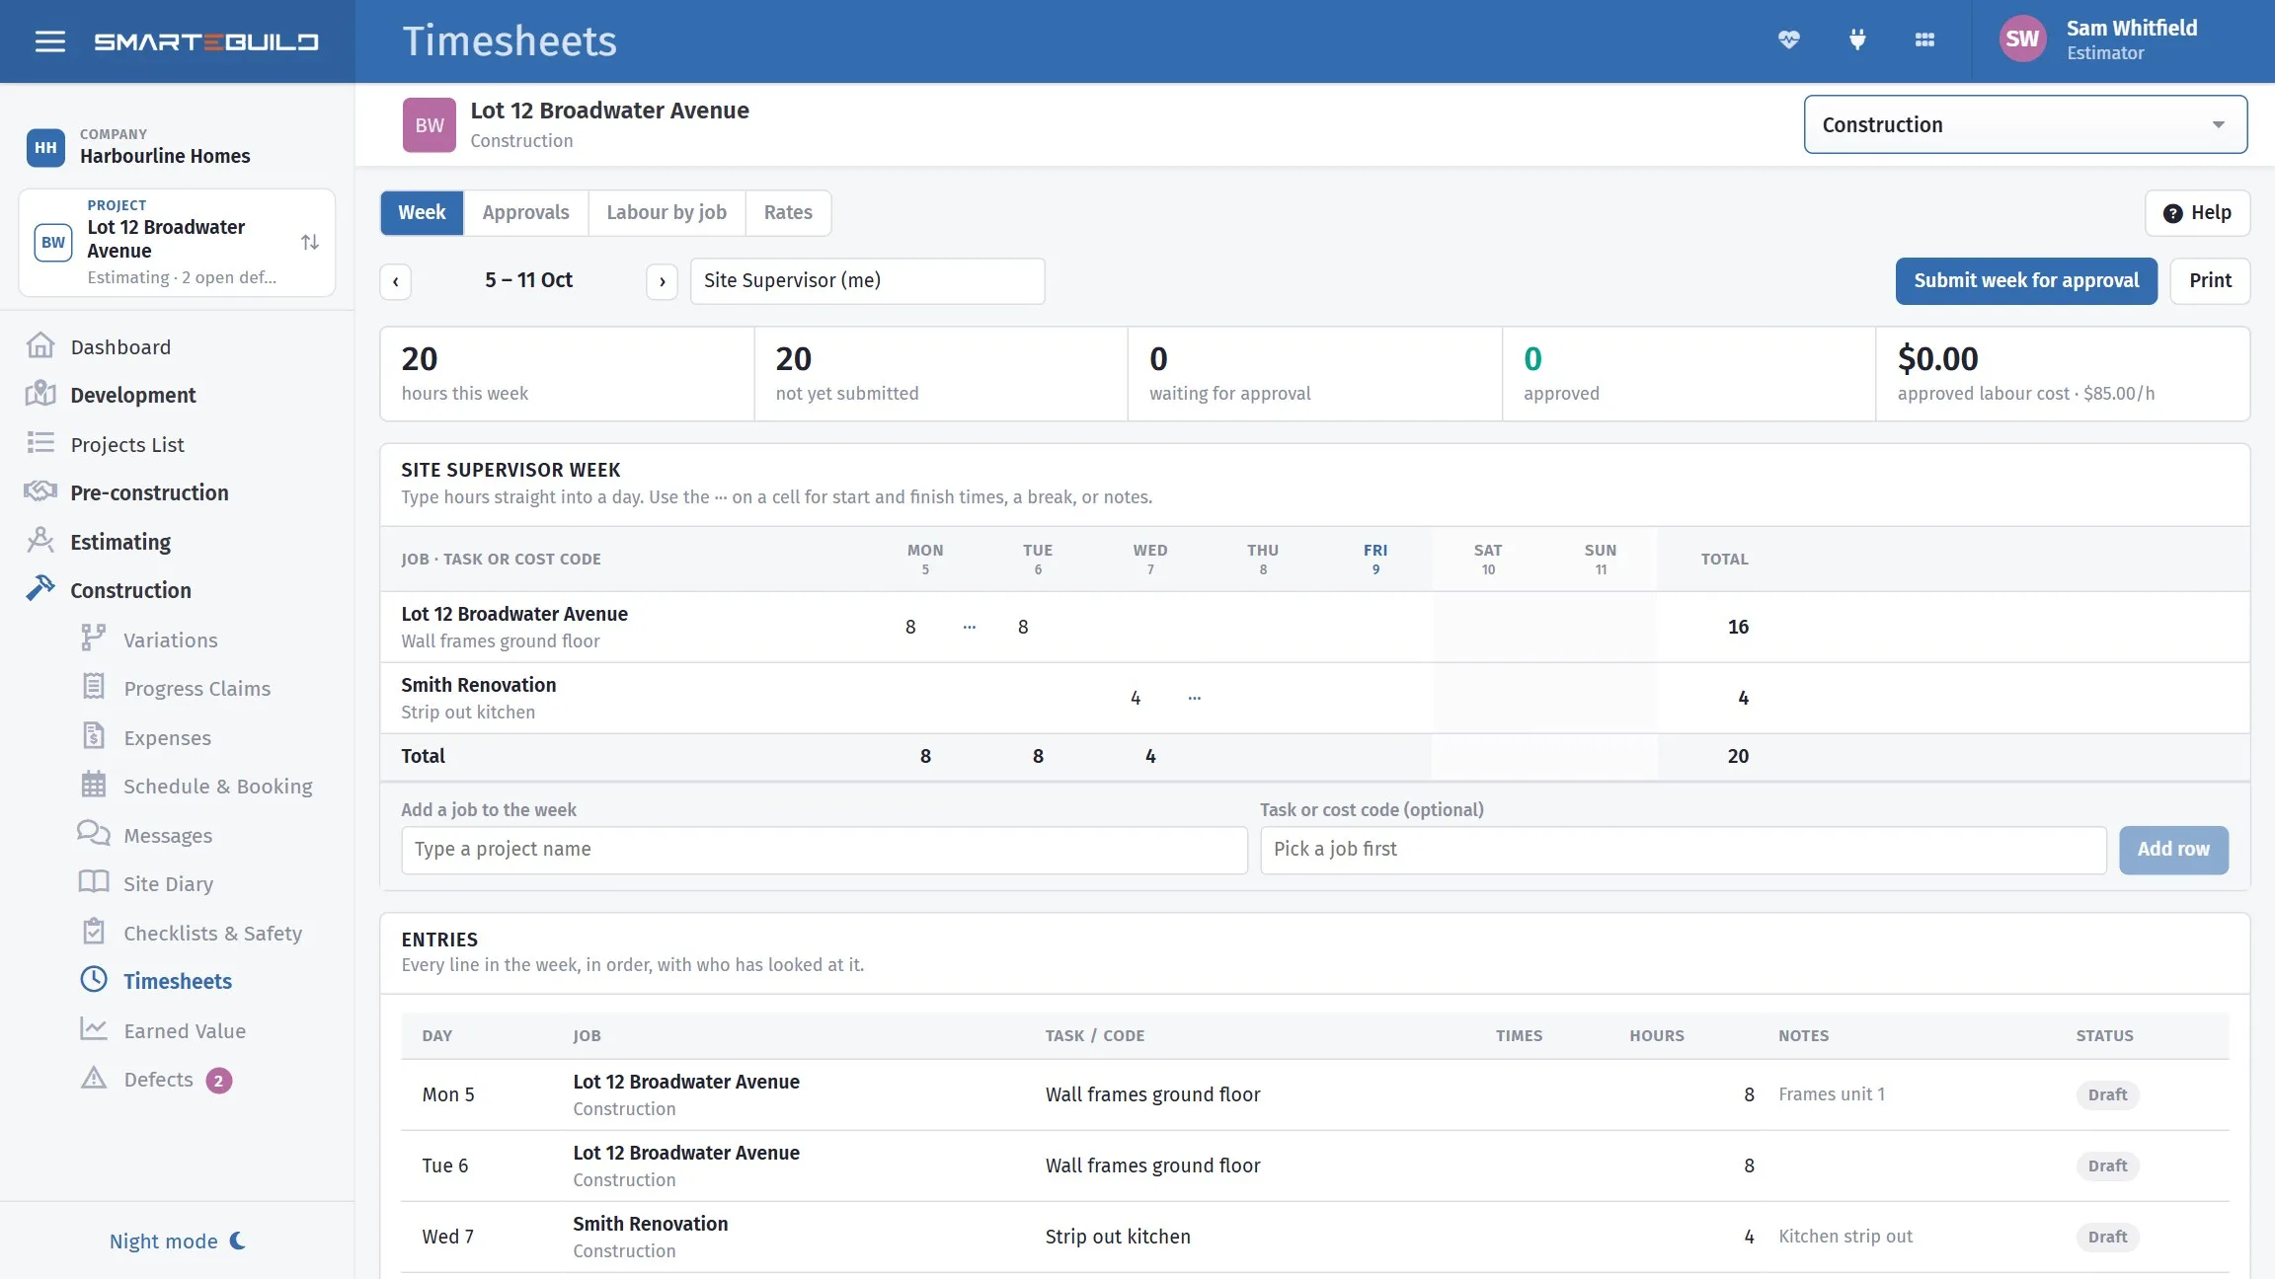
Task: Open Checklists & Safety
Action: point(212,933)
